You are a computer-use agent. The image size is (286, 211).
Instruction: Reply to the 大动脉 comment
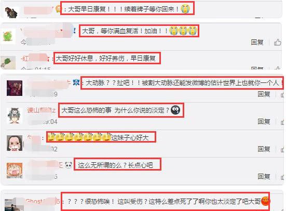[264, 94]
